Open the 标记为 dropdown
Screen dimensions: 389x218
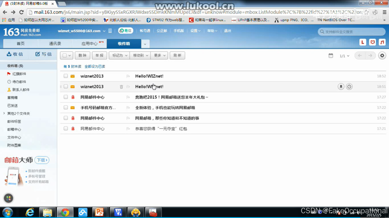[x=119, y=56]
